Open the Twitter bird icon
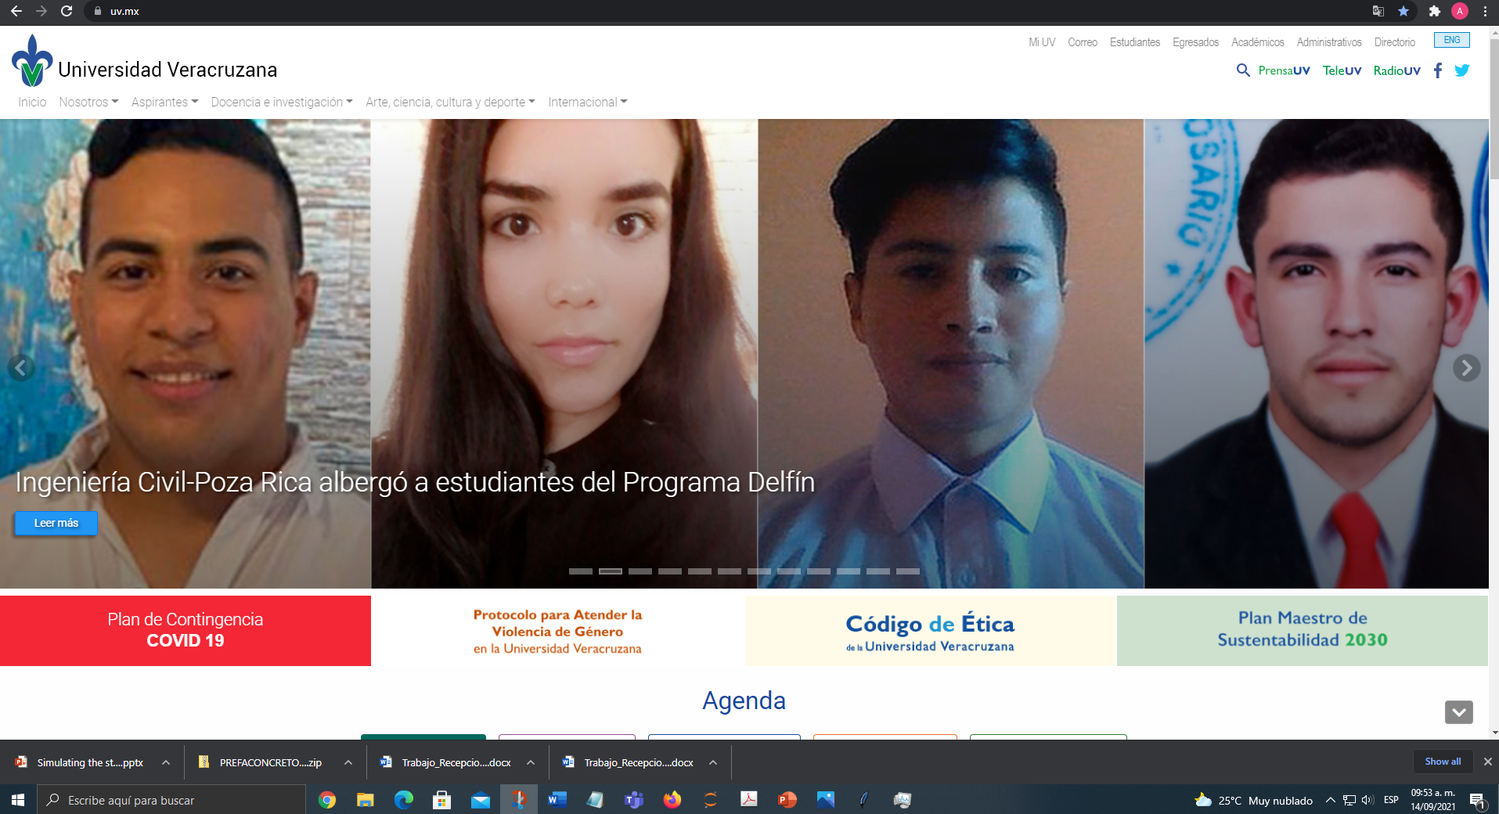The image size is (1499, 814). point(1461,70)
